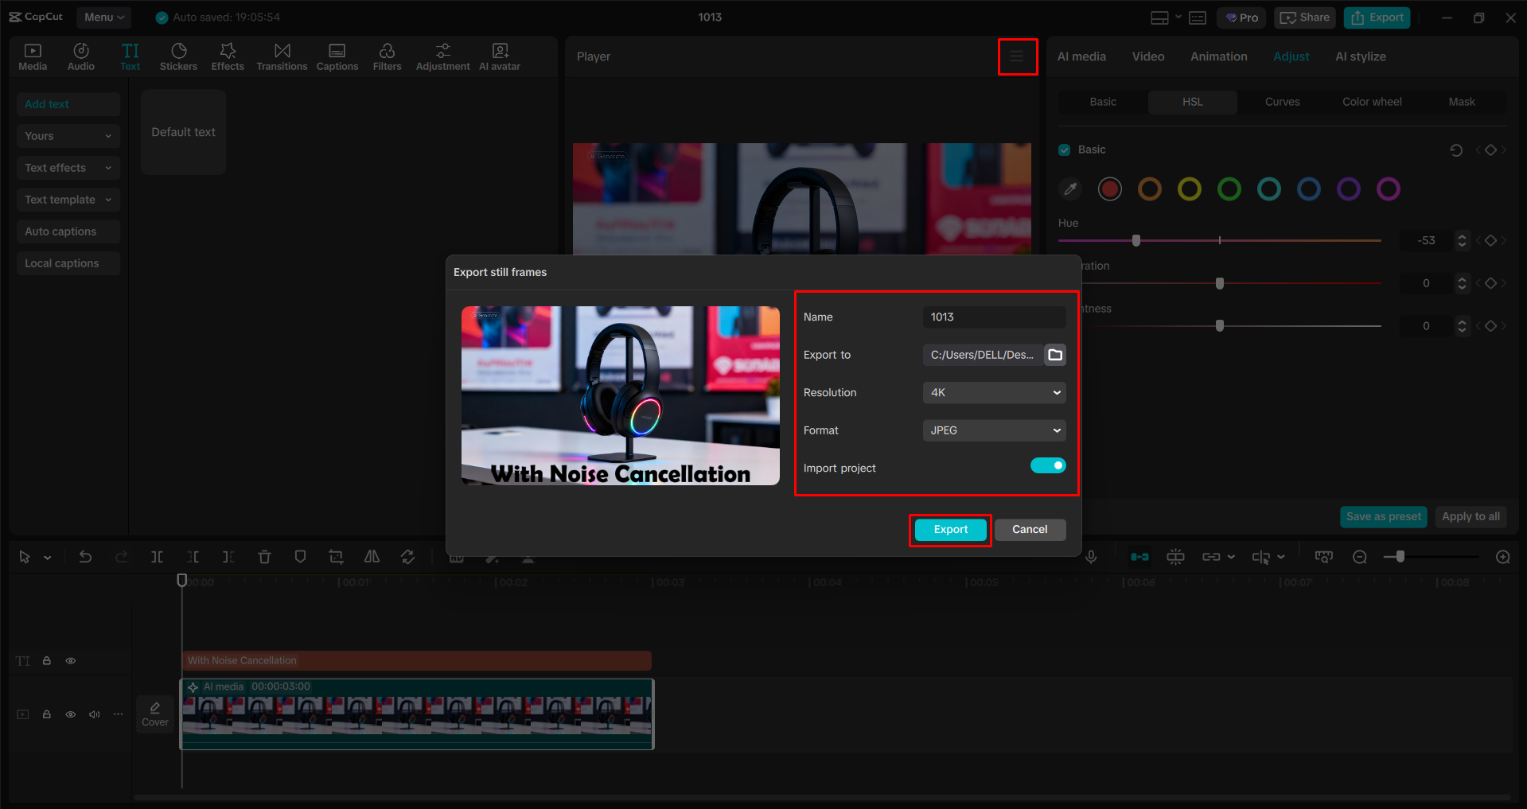
Task: Select the Transitions icon
Action: 282,56
